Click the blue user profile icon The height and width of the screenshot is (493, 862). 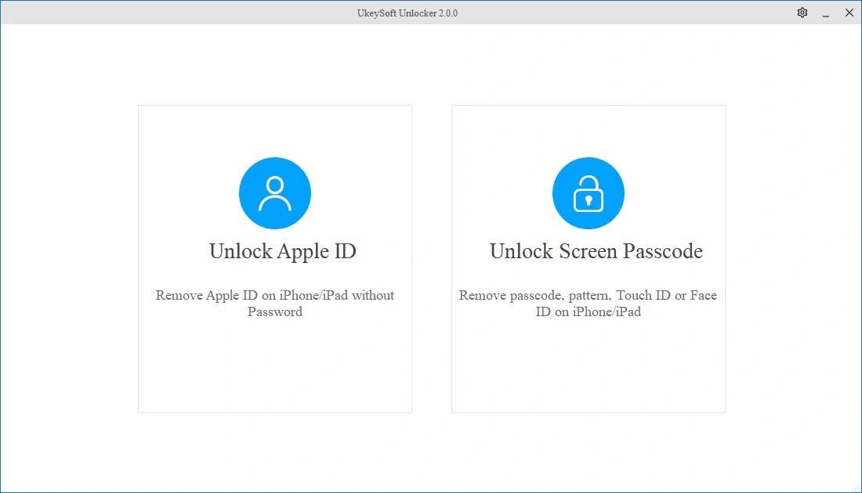pos(275,193)
